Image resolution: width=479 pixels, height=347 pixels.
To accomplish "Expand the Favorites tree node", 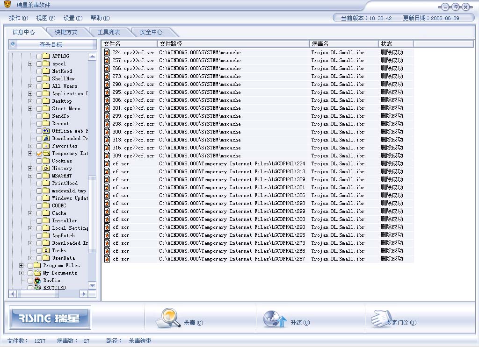I will click(30, 146).
